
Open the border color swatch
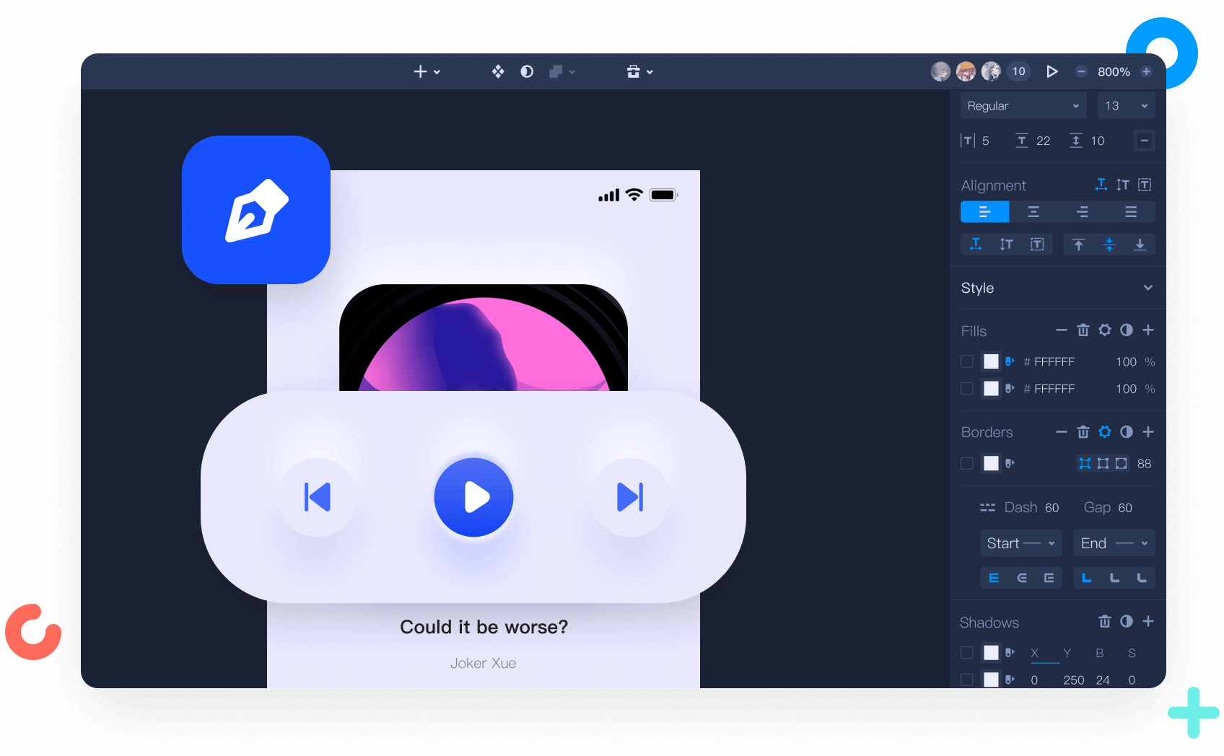coord(992,463)
